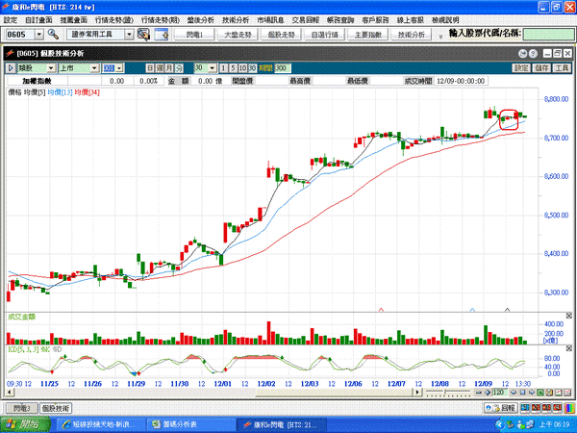
Task: Click the hand-pointer tool icon in toolbar
Action: click(143, 35)
